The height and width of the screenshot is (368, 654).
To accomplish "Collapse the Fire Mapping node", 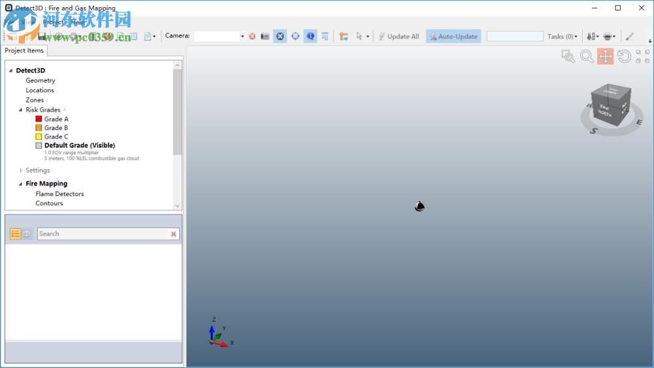I will pyautogui.click(x=20, y=184).
